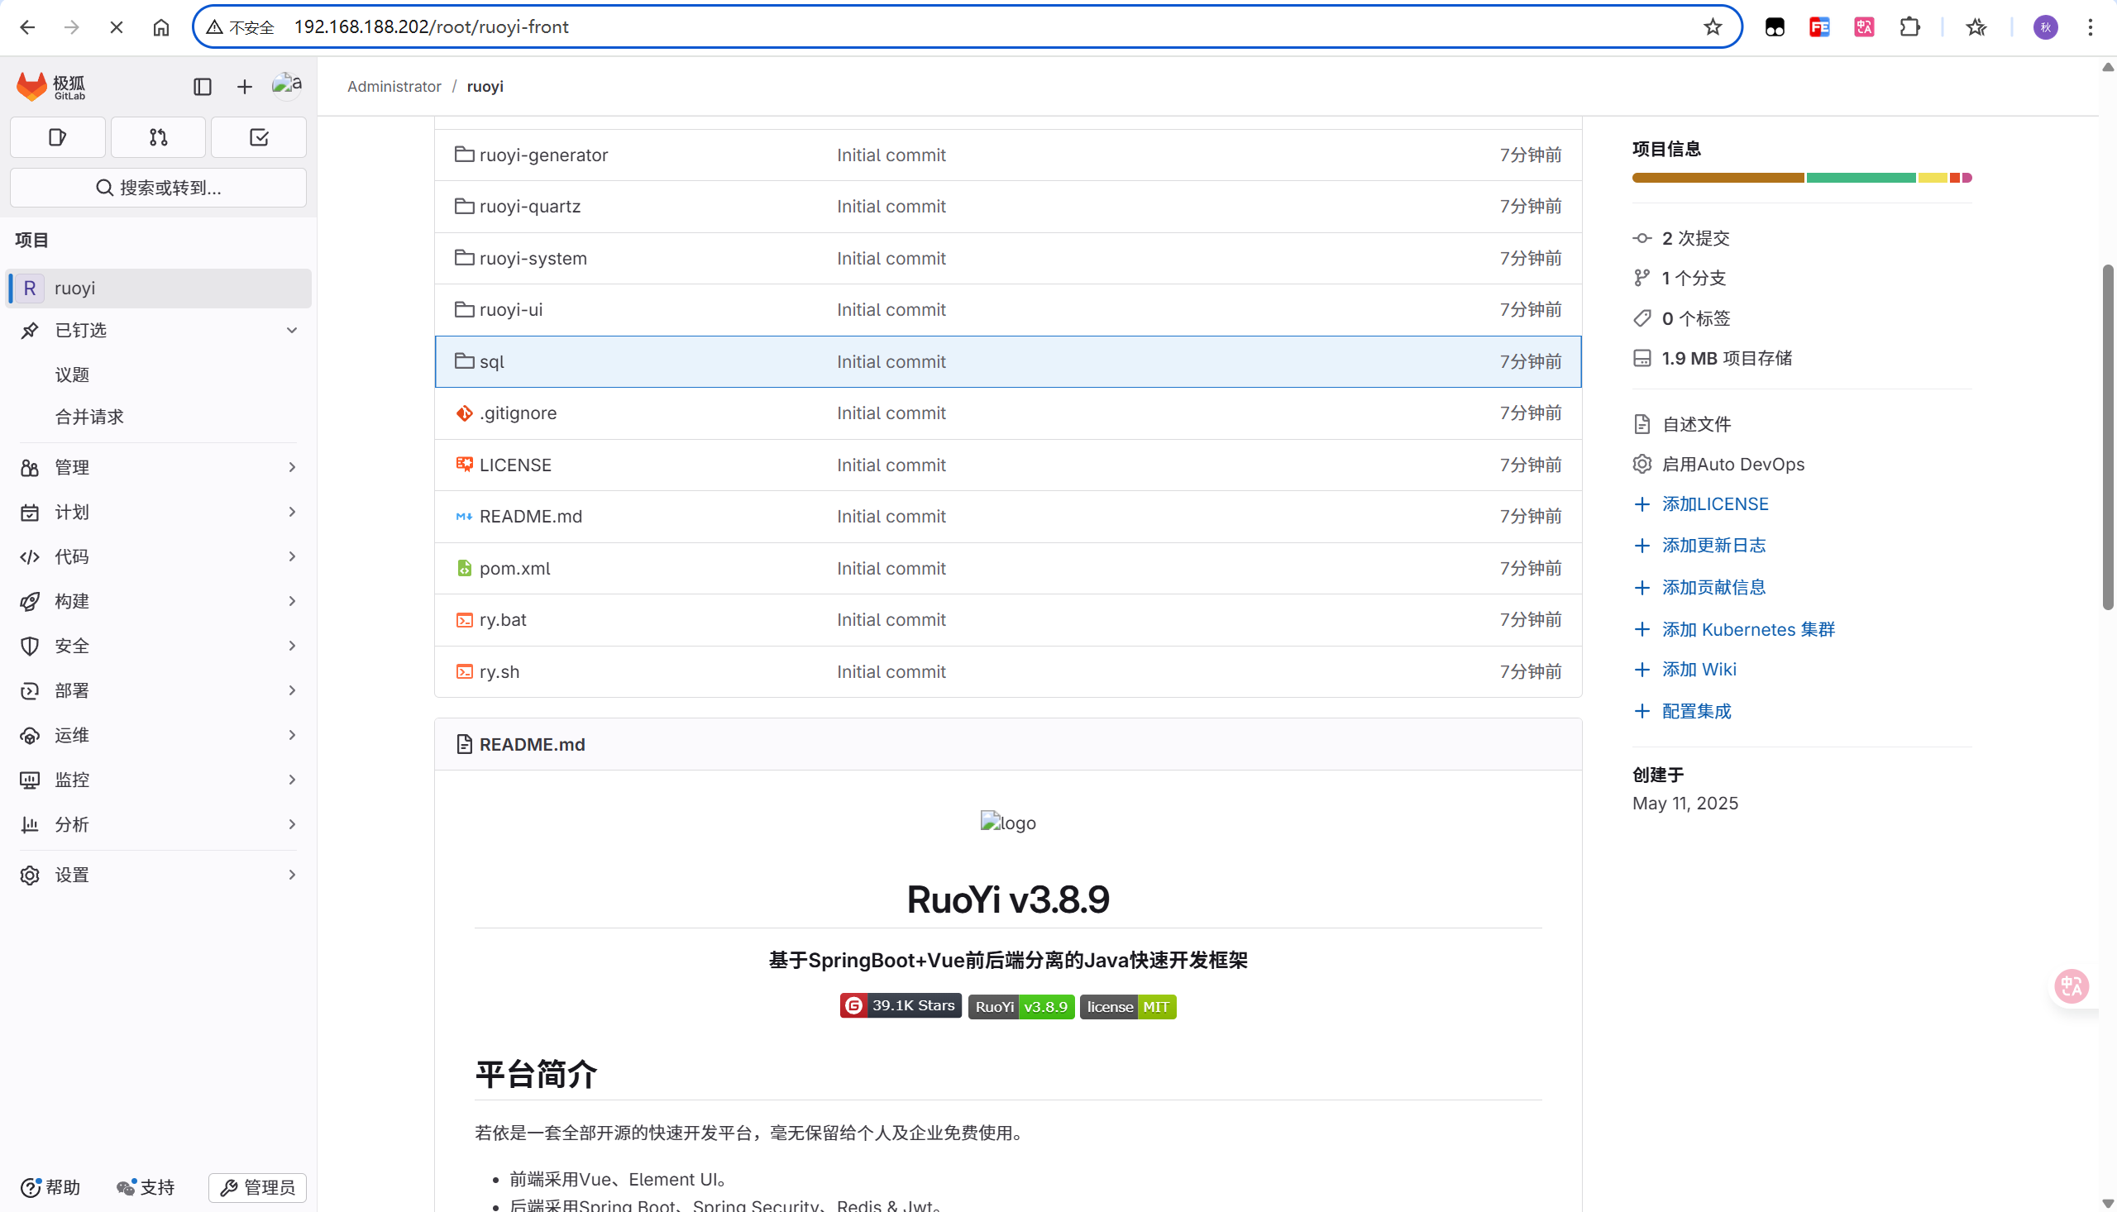The height and width of the screenshot is (1212, 2117).
Task: Open the pom.xml file
Action: tap(514, 569)
